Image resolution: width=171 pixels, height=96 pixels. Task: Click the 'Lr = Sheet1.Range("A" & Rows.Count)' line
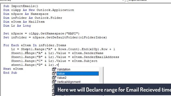[x=63, y=49]
